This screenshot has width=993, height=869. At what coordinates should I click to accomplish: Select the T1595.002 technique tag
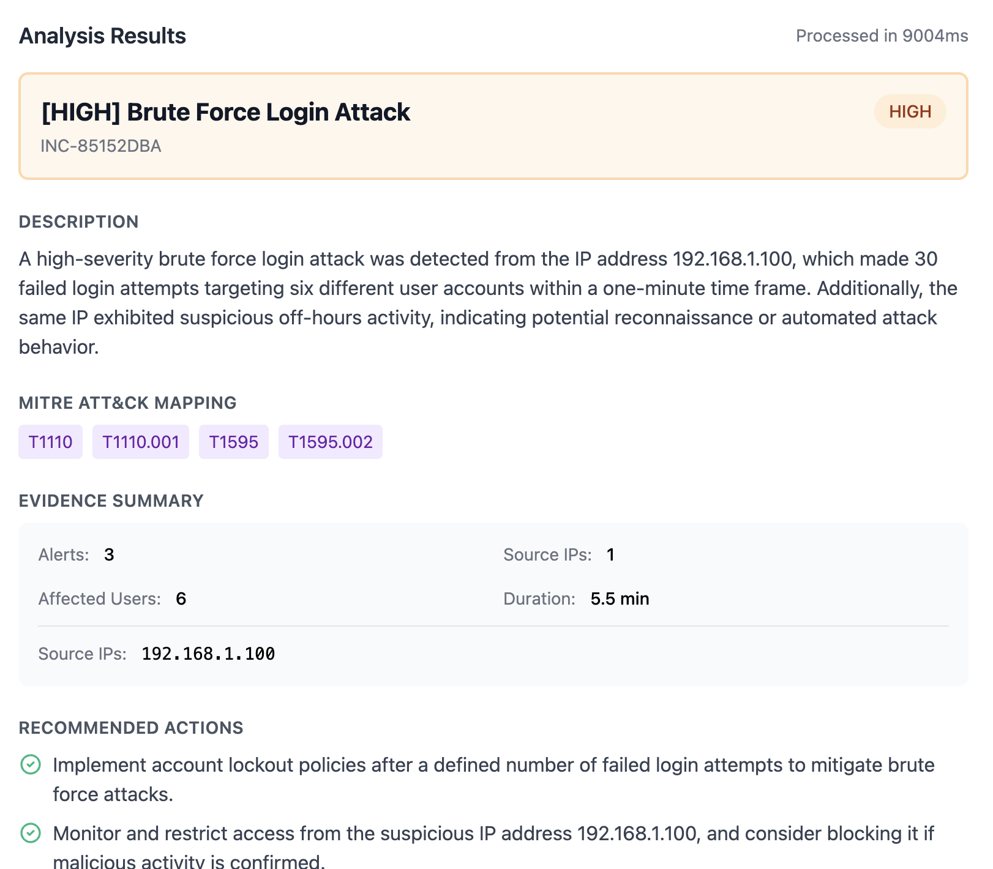click(x=330, y=442)
